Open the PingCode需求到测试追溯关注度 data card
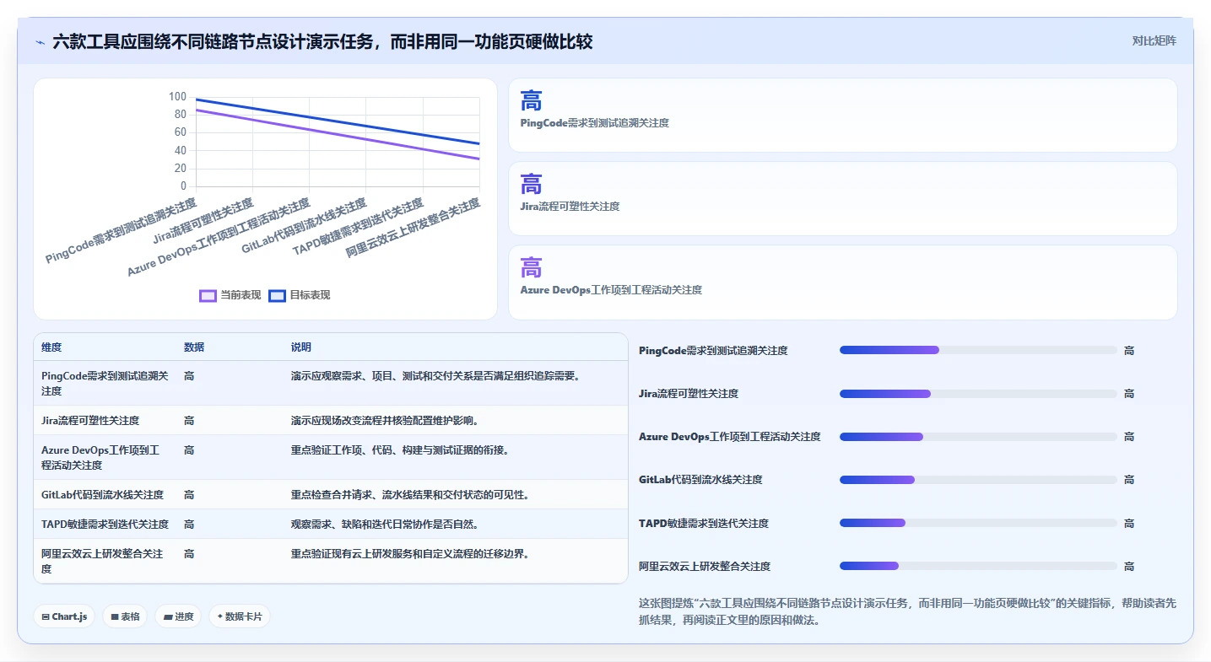 coord(842,116)
